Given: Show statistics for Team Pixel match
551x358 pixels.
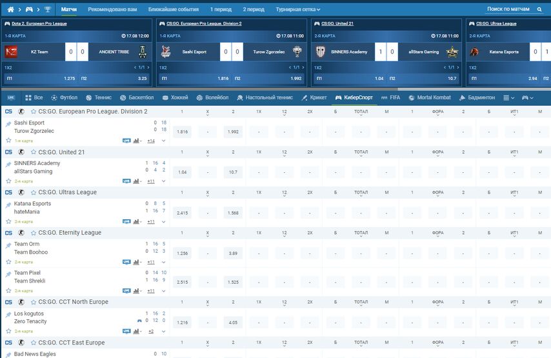Looking at the screenshot, I should (137, 291).
